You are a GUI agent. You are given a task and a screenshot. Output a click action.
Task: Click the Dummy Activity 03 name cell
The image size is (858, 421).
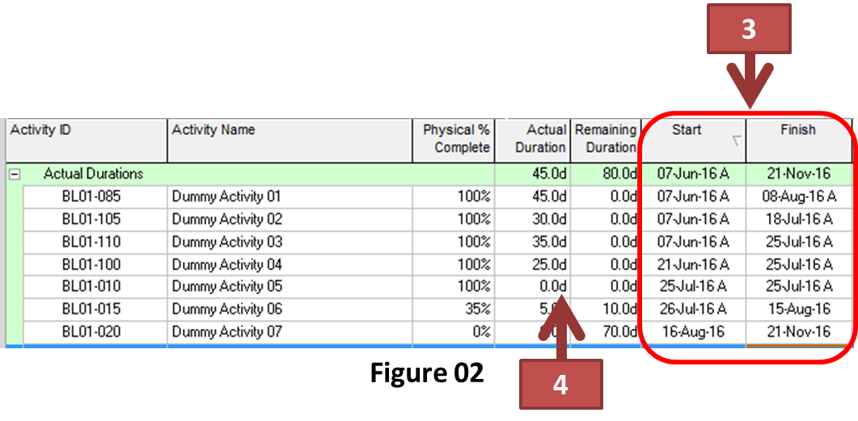[290, 242]
